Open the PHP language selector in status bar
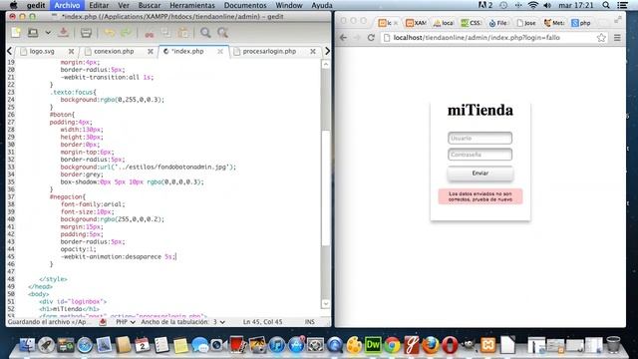This screenshot has width=638, height=359. pos(126,322)
